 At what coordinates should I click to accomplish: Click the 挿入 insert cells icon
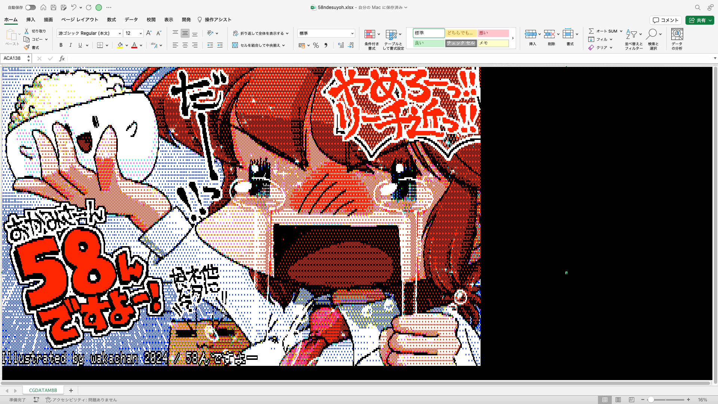point(531,34)
